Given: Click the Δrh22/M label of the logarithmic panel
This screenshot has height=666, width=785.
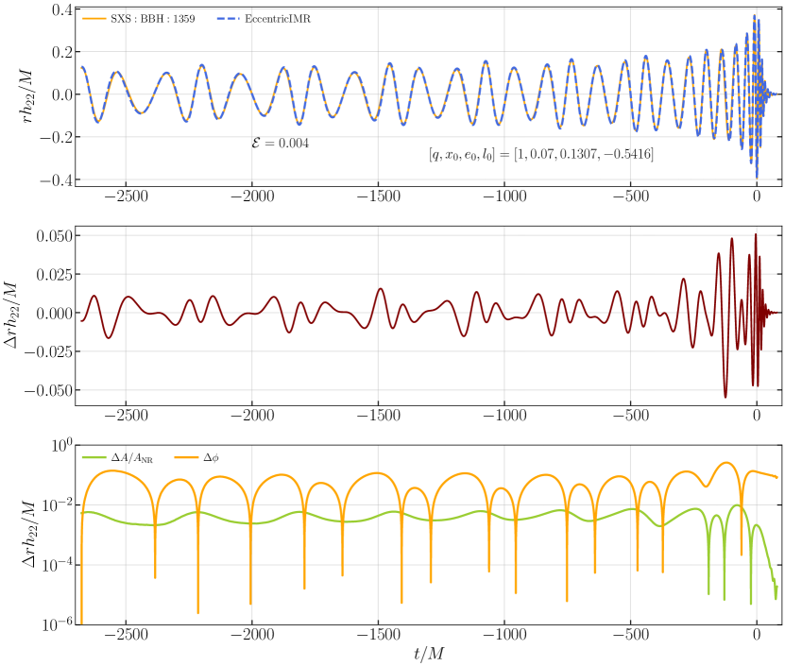Looking at the screenshot, I should [x=29, y=535].
